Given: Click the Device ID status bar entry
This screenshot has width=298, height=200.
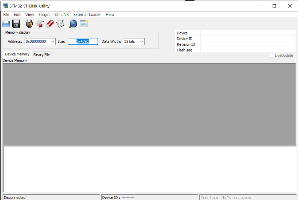Looking at the screenshot, I should [x=150, y=197].
